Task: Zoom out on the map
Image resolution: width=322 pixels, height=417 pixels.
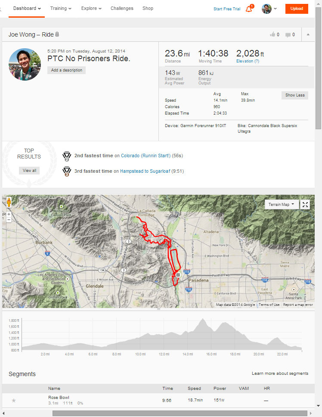Action: pyautogui.click(x=9, y=220)
